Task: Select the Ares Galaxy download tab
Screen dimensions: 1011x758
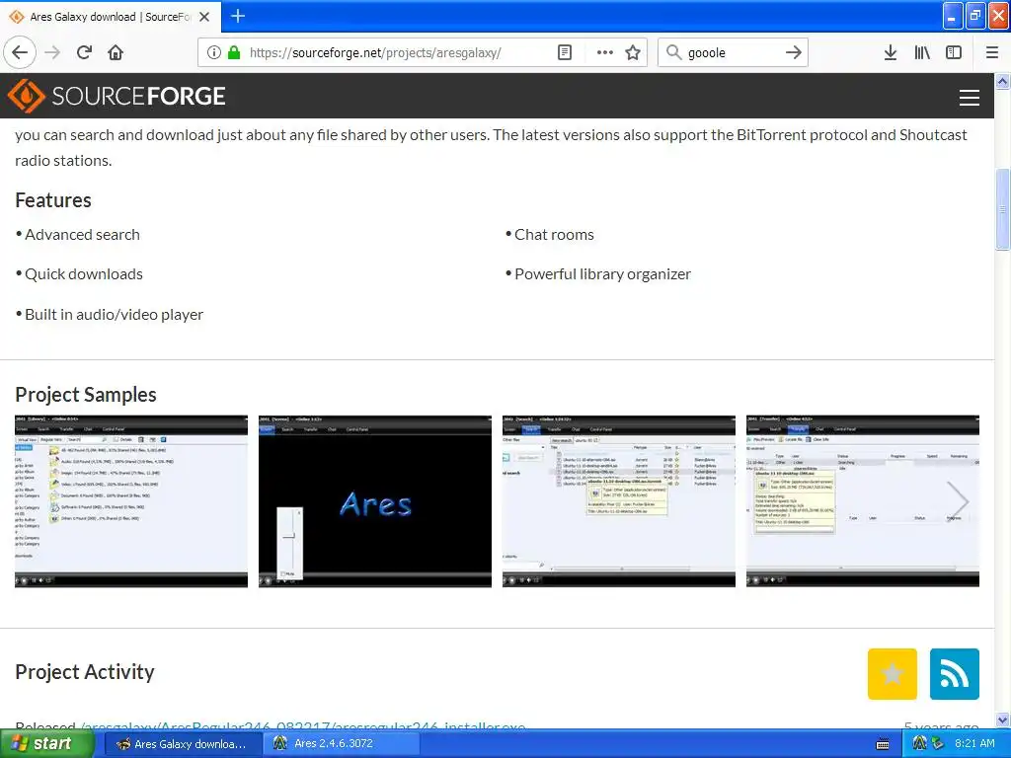Action: coord(111,17)
